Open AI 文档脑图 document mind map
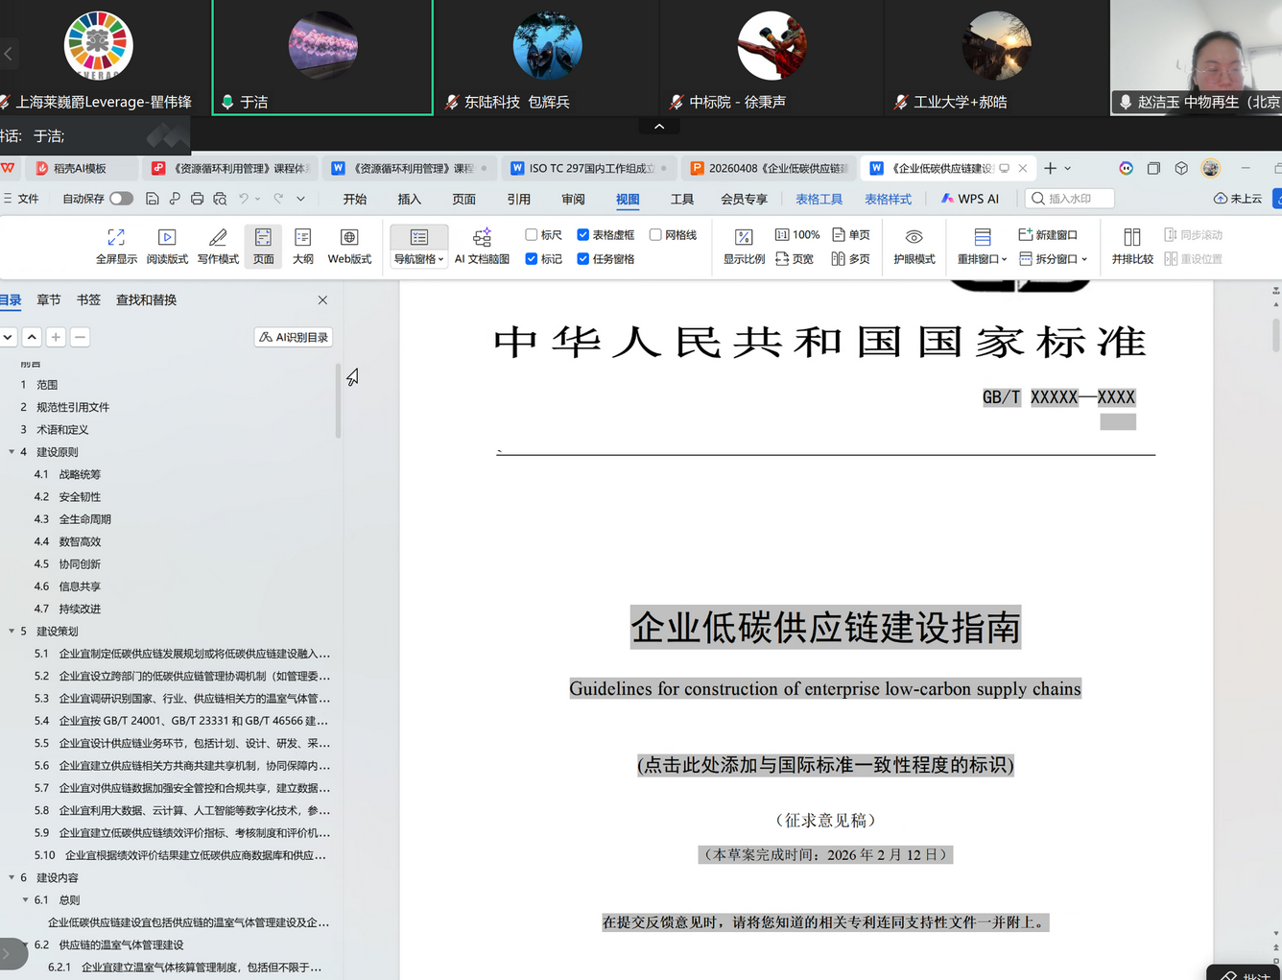The height and width of the screenshot is (980, 1282). pyautogui.click(x=482, y=246)
